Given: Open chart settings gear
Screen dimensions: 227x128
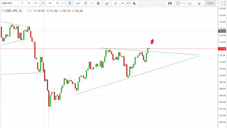Looking at the screenshot, I should click(x=98, y=3).
